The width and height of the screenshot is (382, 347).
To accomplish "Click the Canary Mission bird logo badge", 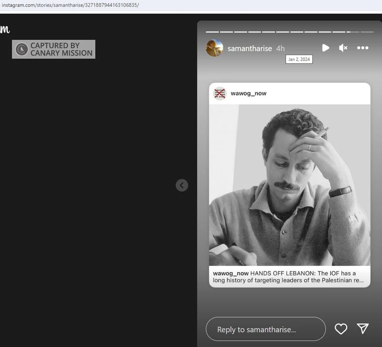I will click(21, 49).
